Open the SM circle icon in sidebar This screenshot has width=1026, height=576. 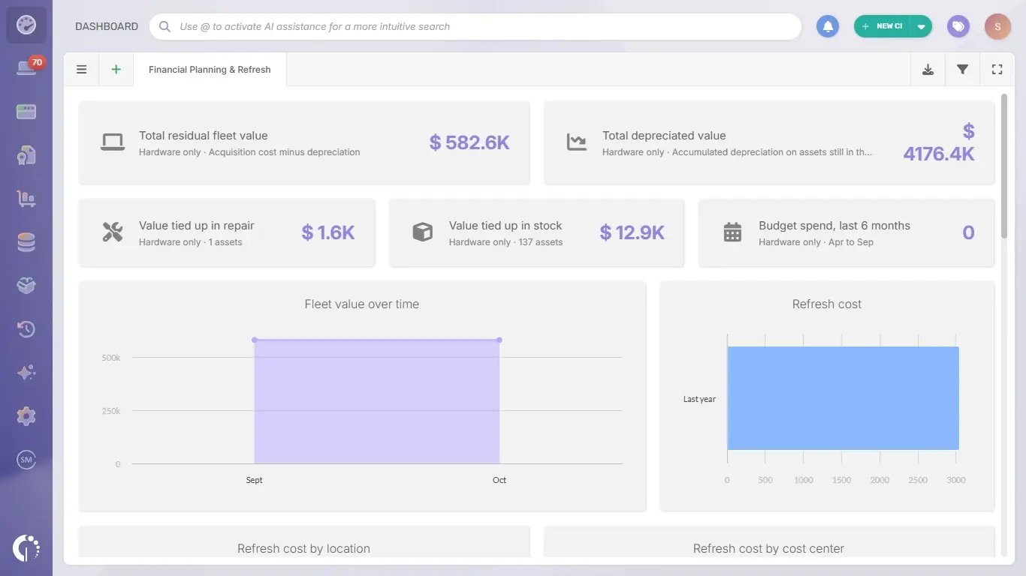point(26,460)
